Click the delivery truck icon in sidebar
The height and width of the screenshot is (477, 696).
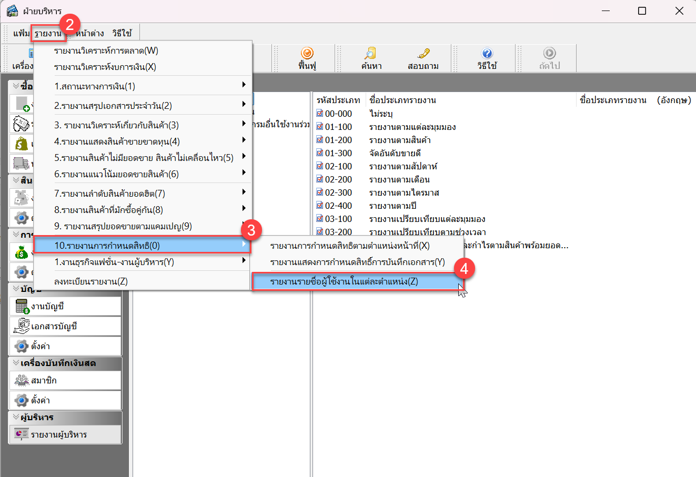(22, 164)
